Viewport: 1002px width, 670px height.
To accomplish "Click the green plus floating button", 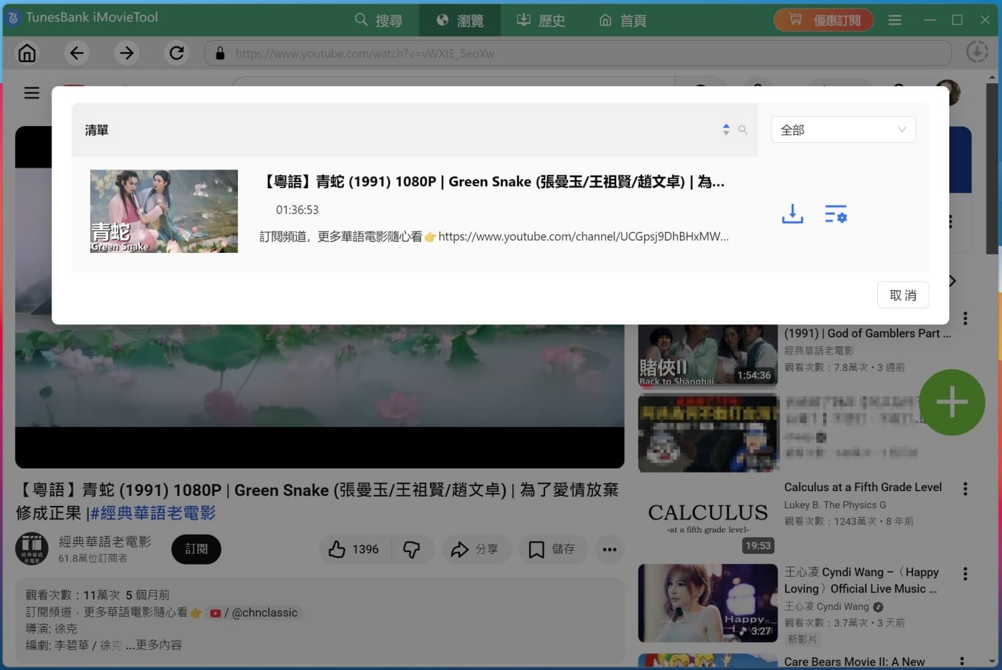I will click(951, 402).
